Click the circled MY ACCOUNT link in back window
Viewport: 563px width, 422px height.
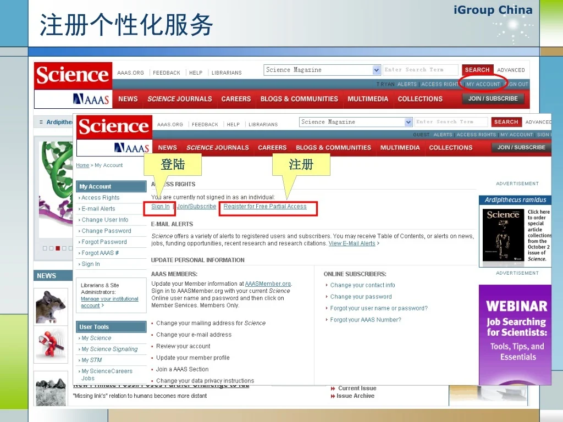[483, 85]
